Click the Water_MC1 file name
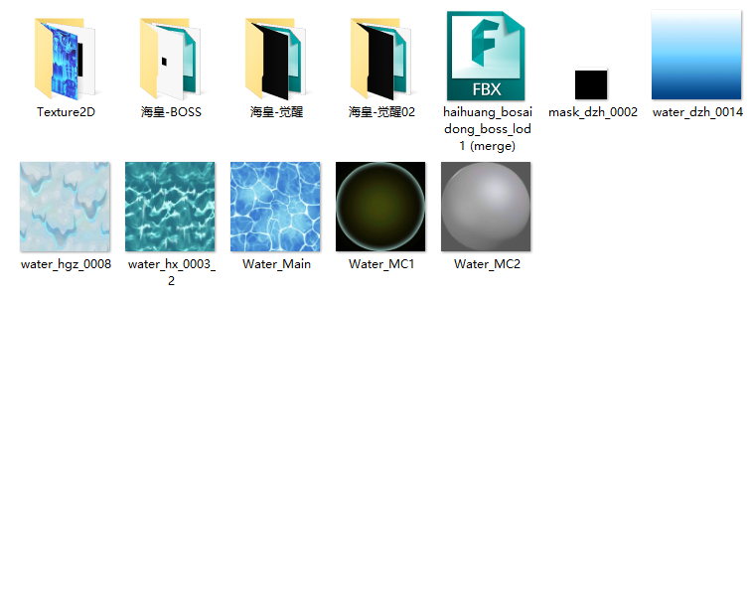752x602 pixels. pos(381,264)
